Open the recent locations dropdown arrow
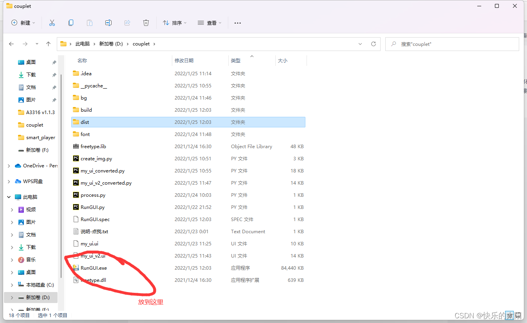The width and height of the screenshot is (527, 323). 37,44
